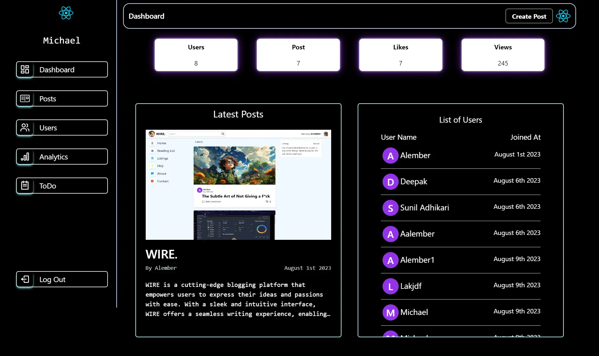The height and width of the screenshot is (356, 599).
Task: Click Sunil Adhikari's S avatar
Action: [390, 208]
